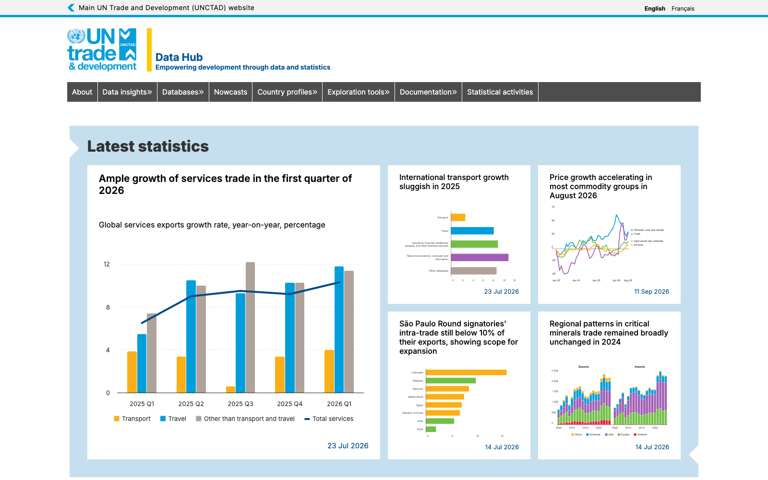Click the 11 Sep 2026 date
The image size is (768, 480).
point(651,291)
